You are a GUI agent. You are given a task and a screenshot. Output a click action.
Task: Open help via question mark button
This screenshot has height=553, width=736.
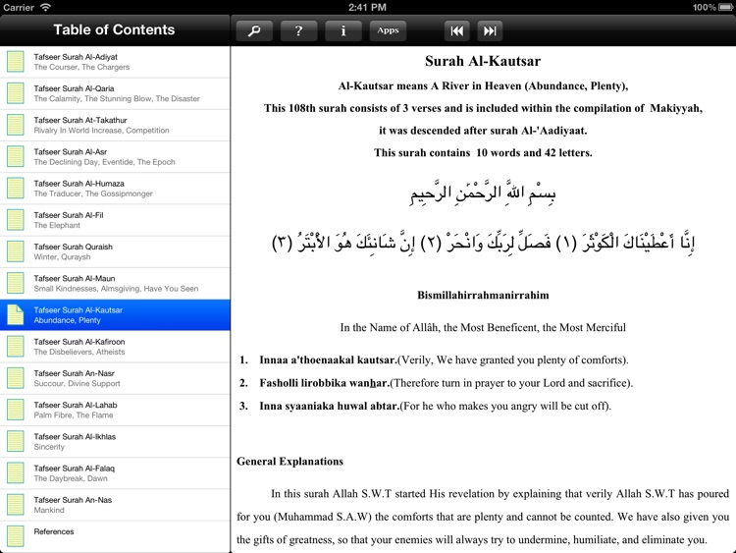pos(298,31)
